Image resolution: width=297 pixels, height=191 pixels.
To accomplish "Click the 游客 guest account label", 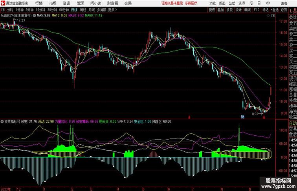I will point(284,3).
